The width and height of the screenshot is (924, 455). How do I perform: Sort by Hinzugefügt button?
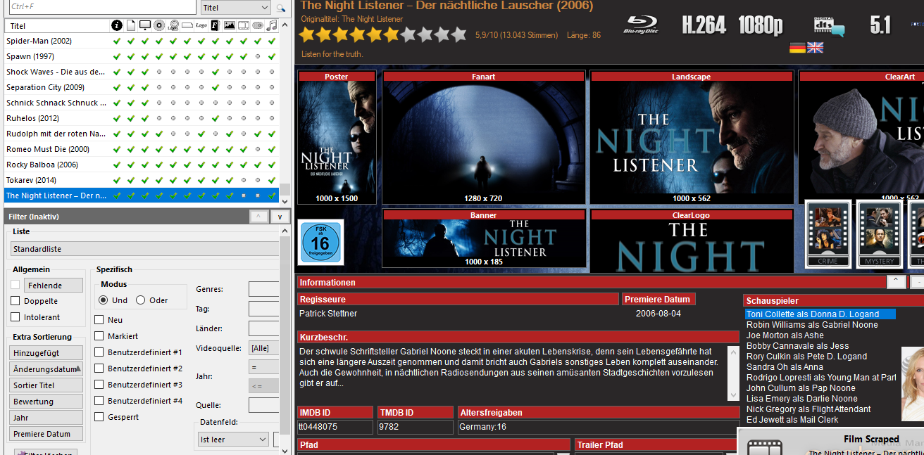46,353
